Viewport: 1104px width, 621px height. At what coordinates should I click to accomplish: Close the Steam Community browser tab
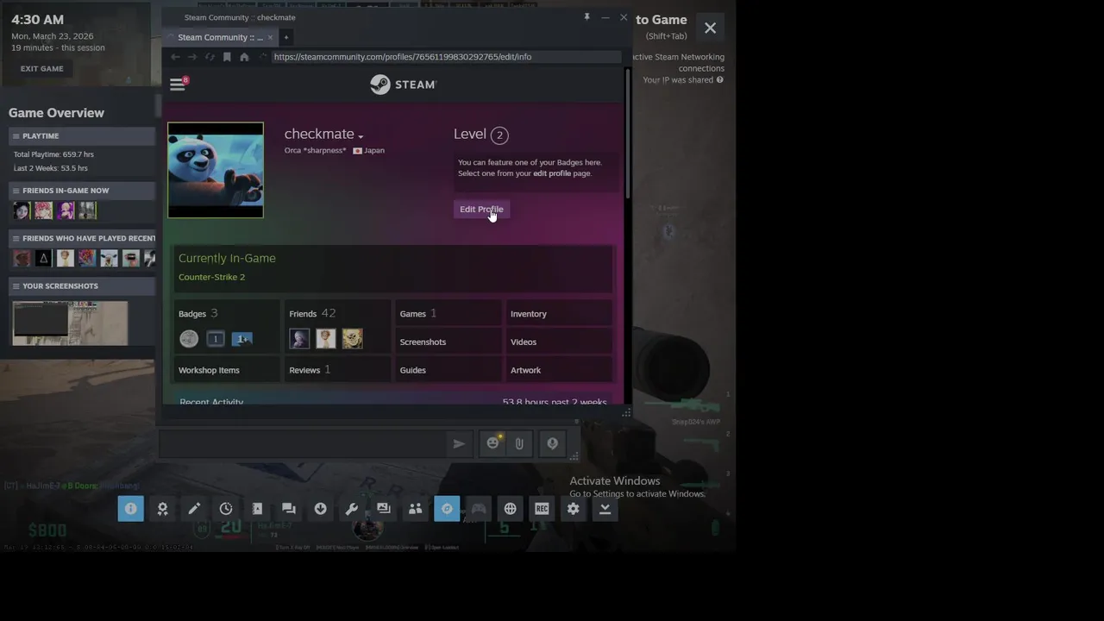coord(270,37)
